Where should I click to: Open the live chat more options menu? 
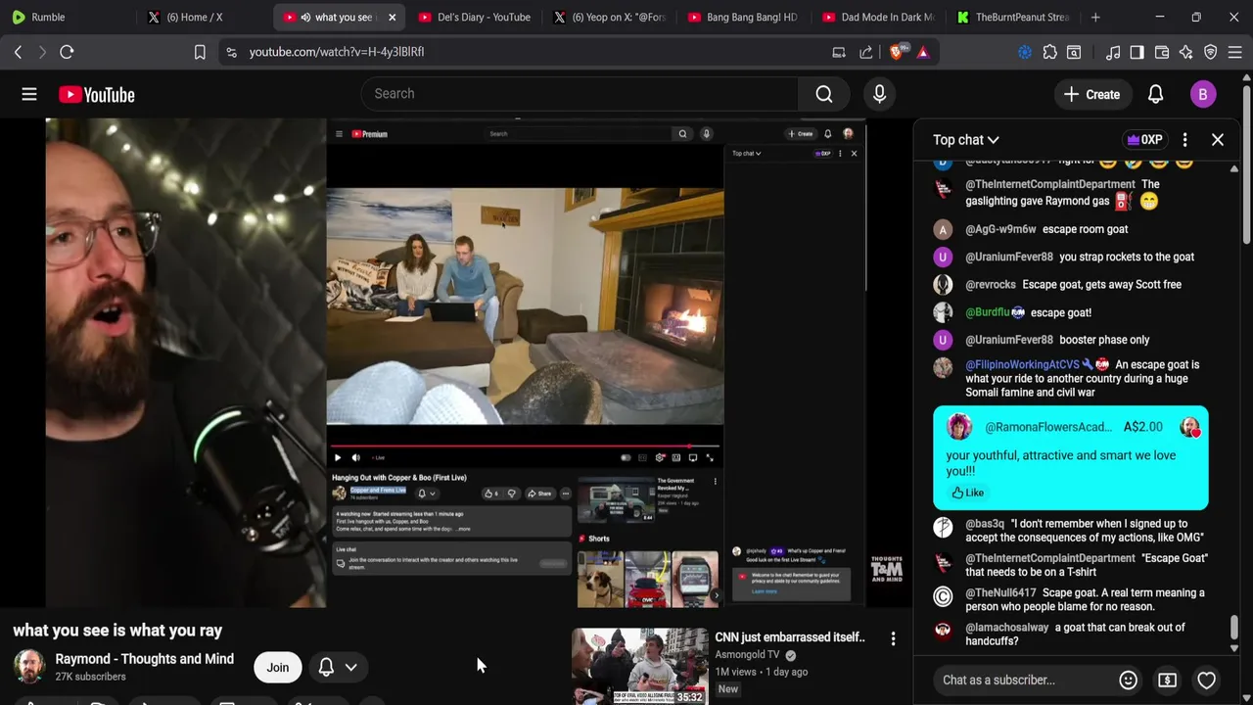[x=1184, y=140]
